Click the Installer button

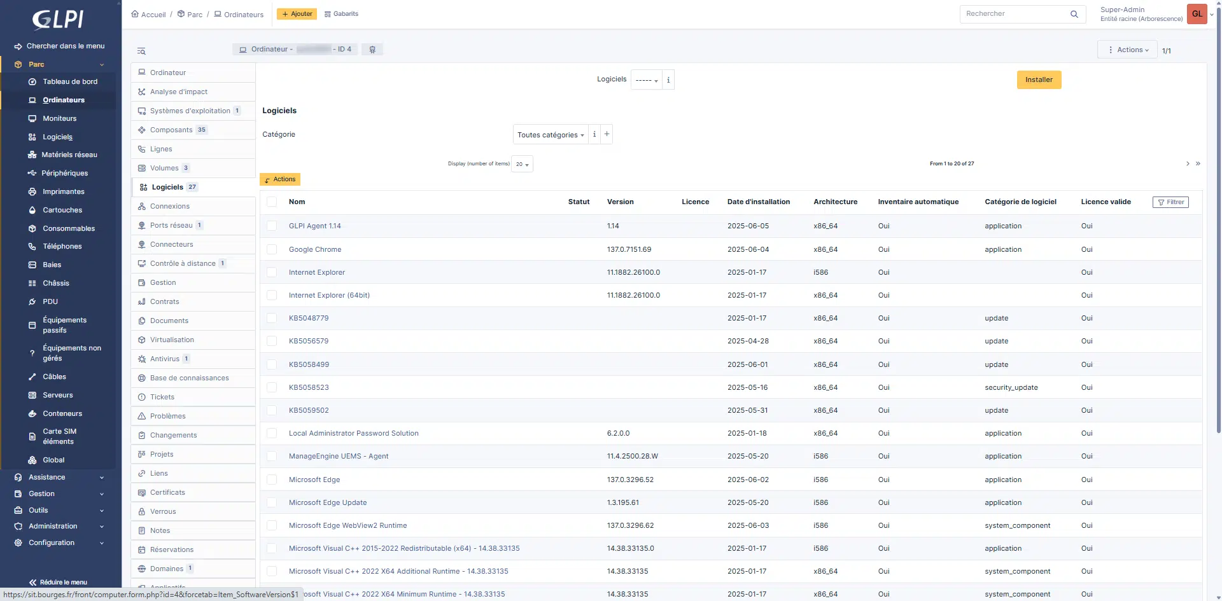click(1039, 79)
